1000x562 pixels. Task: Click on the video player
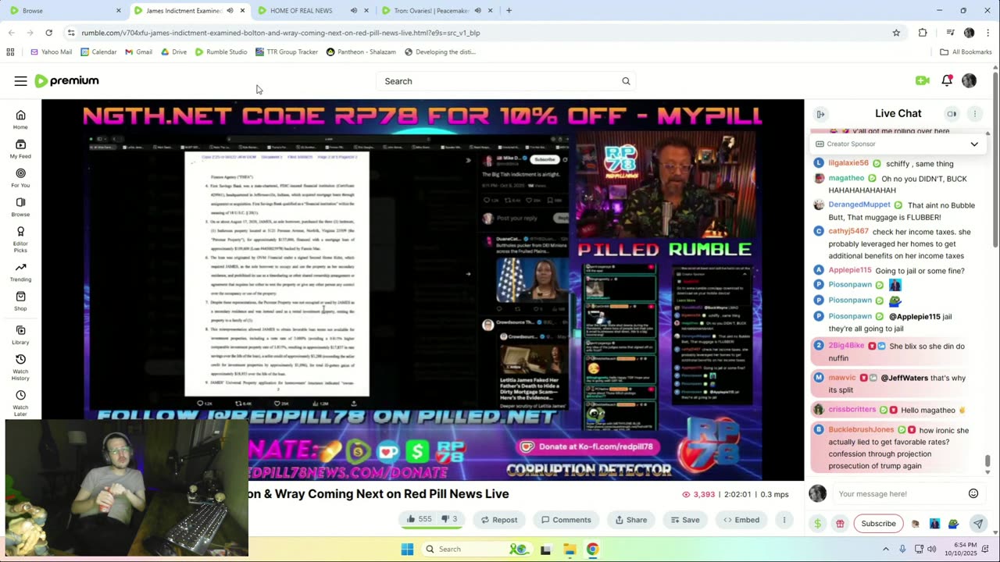(x=423, y=290)
